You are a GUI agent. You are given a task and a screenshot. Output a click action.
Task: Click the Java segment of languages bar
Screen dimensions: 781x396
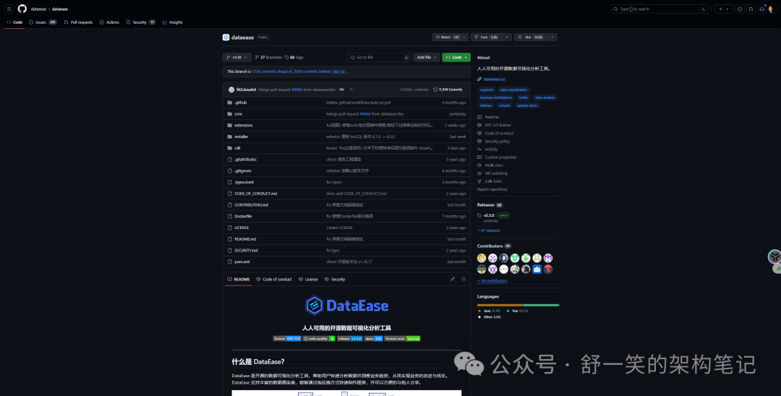point(500,305)
